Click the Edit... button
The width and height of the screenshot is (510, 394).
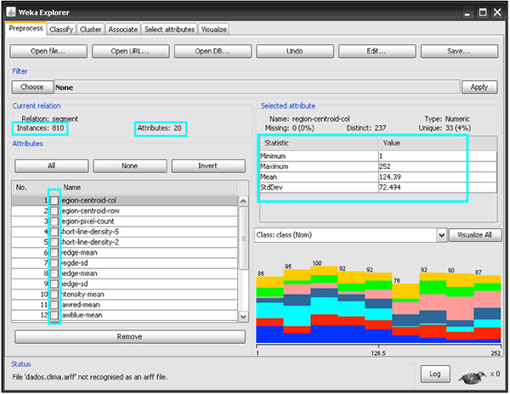[377, 51]
